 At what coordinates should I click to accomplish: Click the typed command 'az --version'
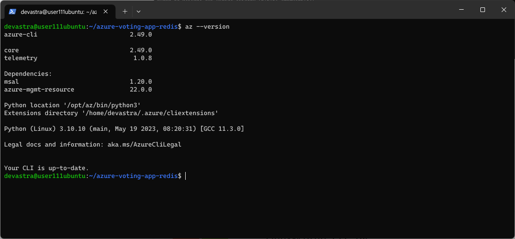click(207, 27)
